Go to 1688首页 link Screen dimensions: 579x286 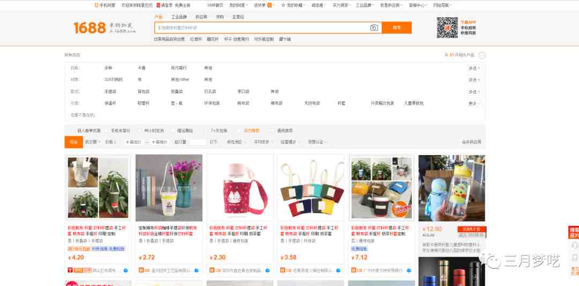[216, 5]
